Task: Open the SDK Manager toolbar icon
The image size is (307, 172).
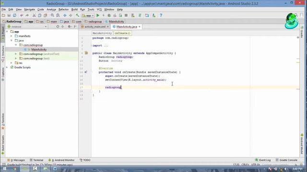Action: [x=154, y=15]
